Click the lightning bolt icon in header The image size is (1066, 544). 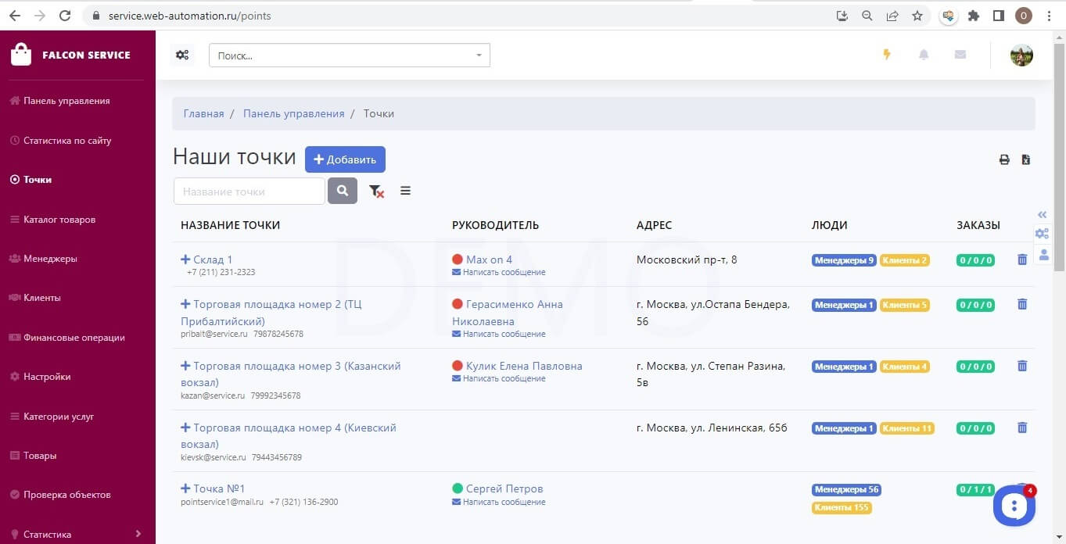pos(887,55)
